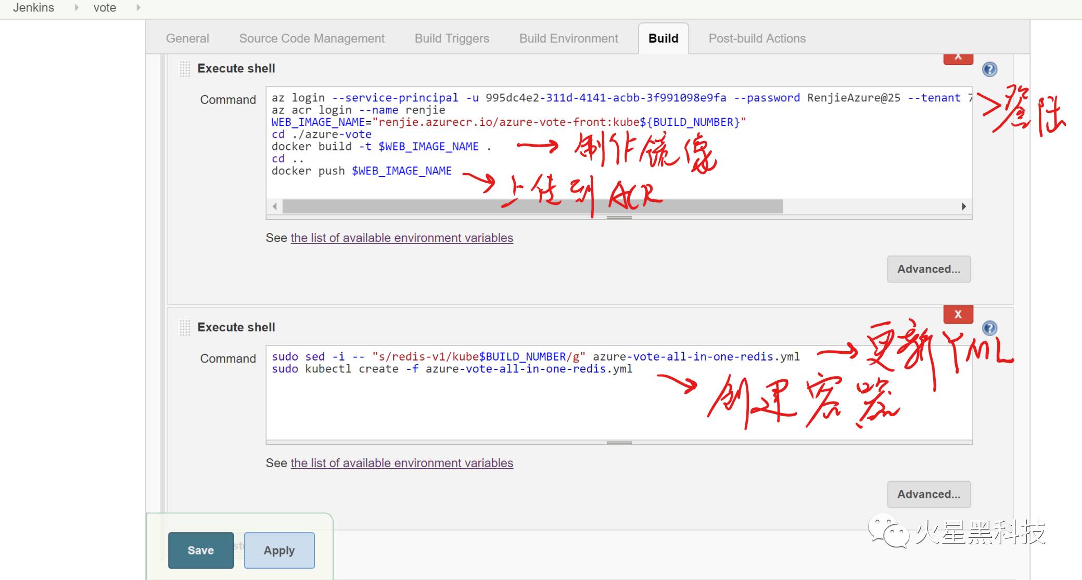Open the list of available environment variables link second shell
The width and height of the screenshot is (1082, 580).
point(402,462)
